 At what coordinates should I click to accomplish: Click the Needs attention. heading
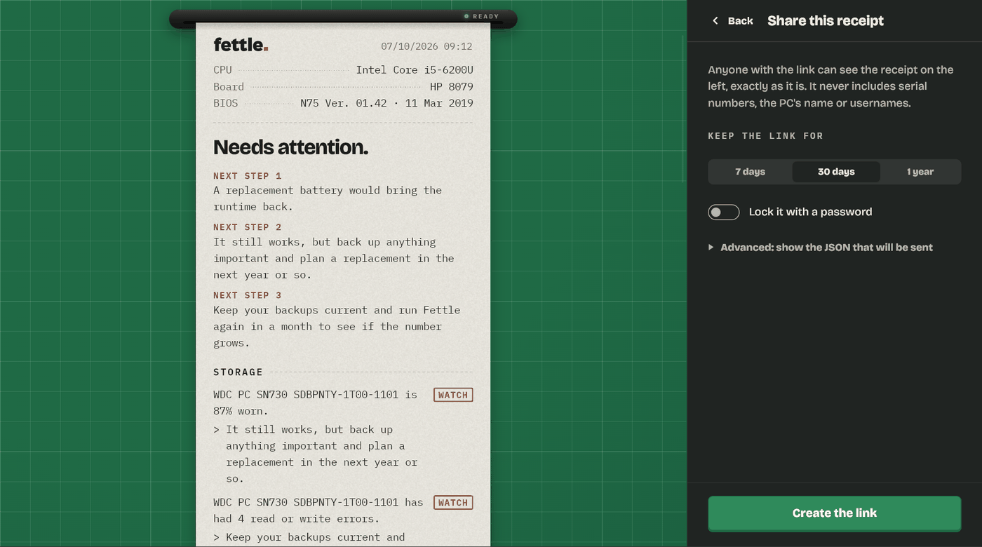pyautogui.click(x=290, y=147)
